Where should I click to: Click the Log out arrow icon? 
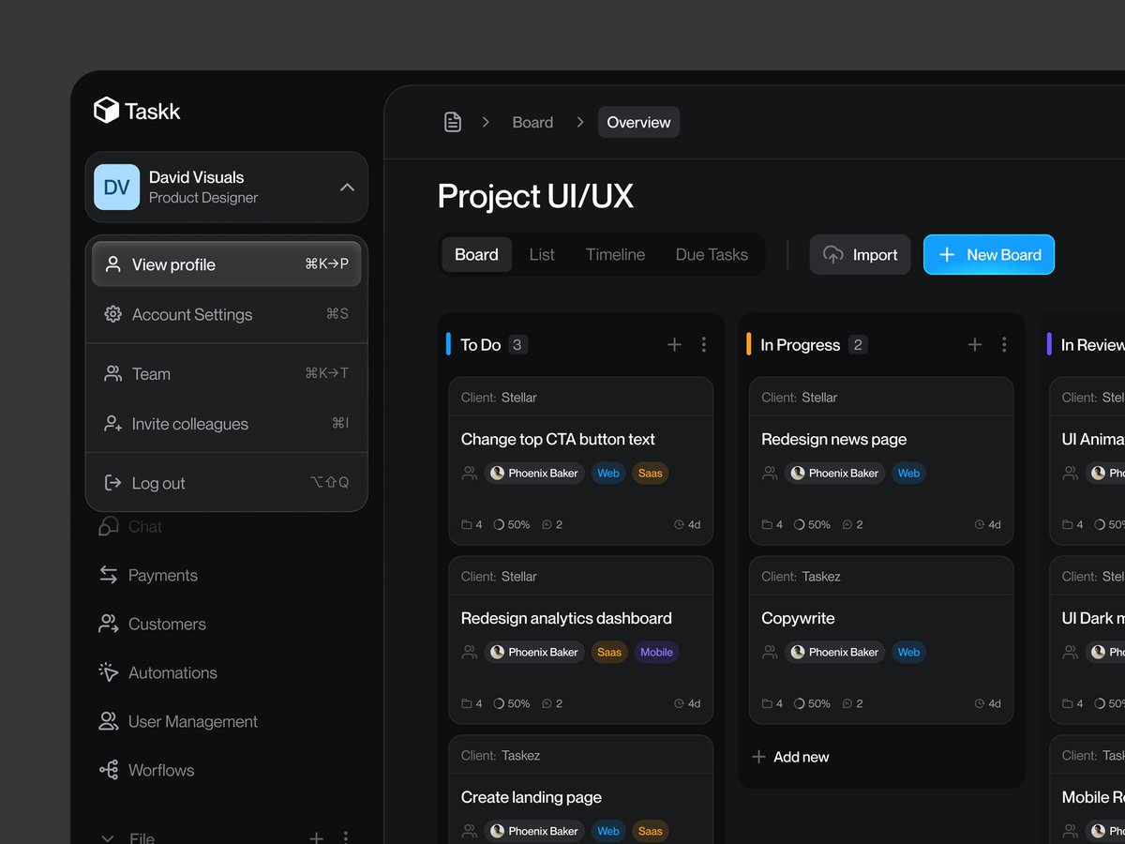click(113, 483)
